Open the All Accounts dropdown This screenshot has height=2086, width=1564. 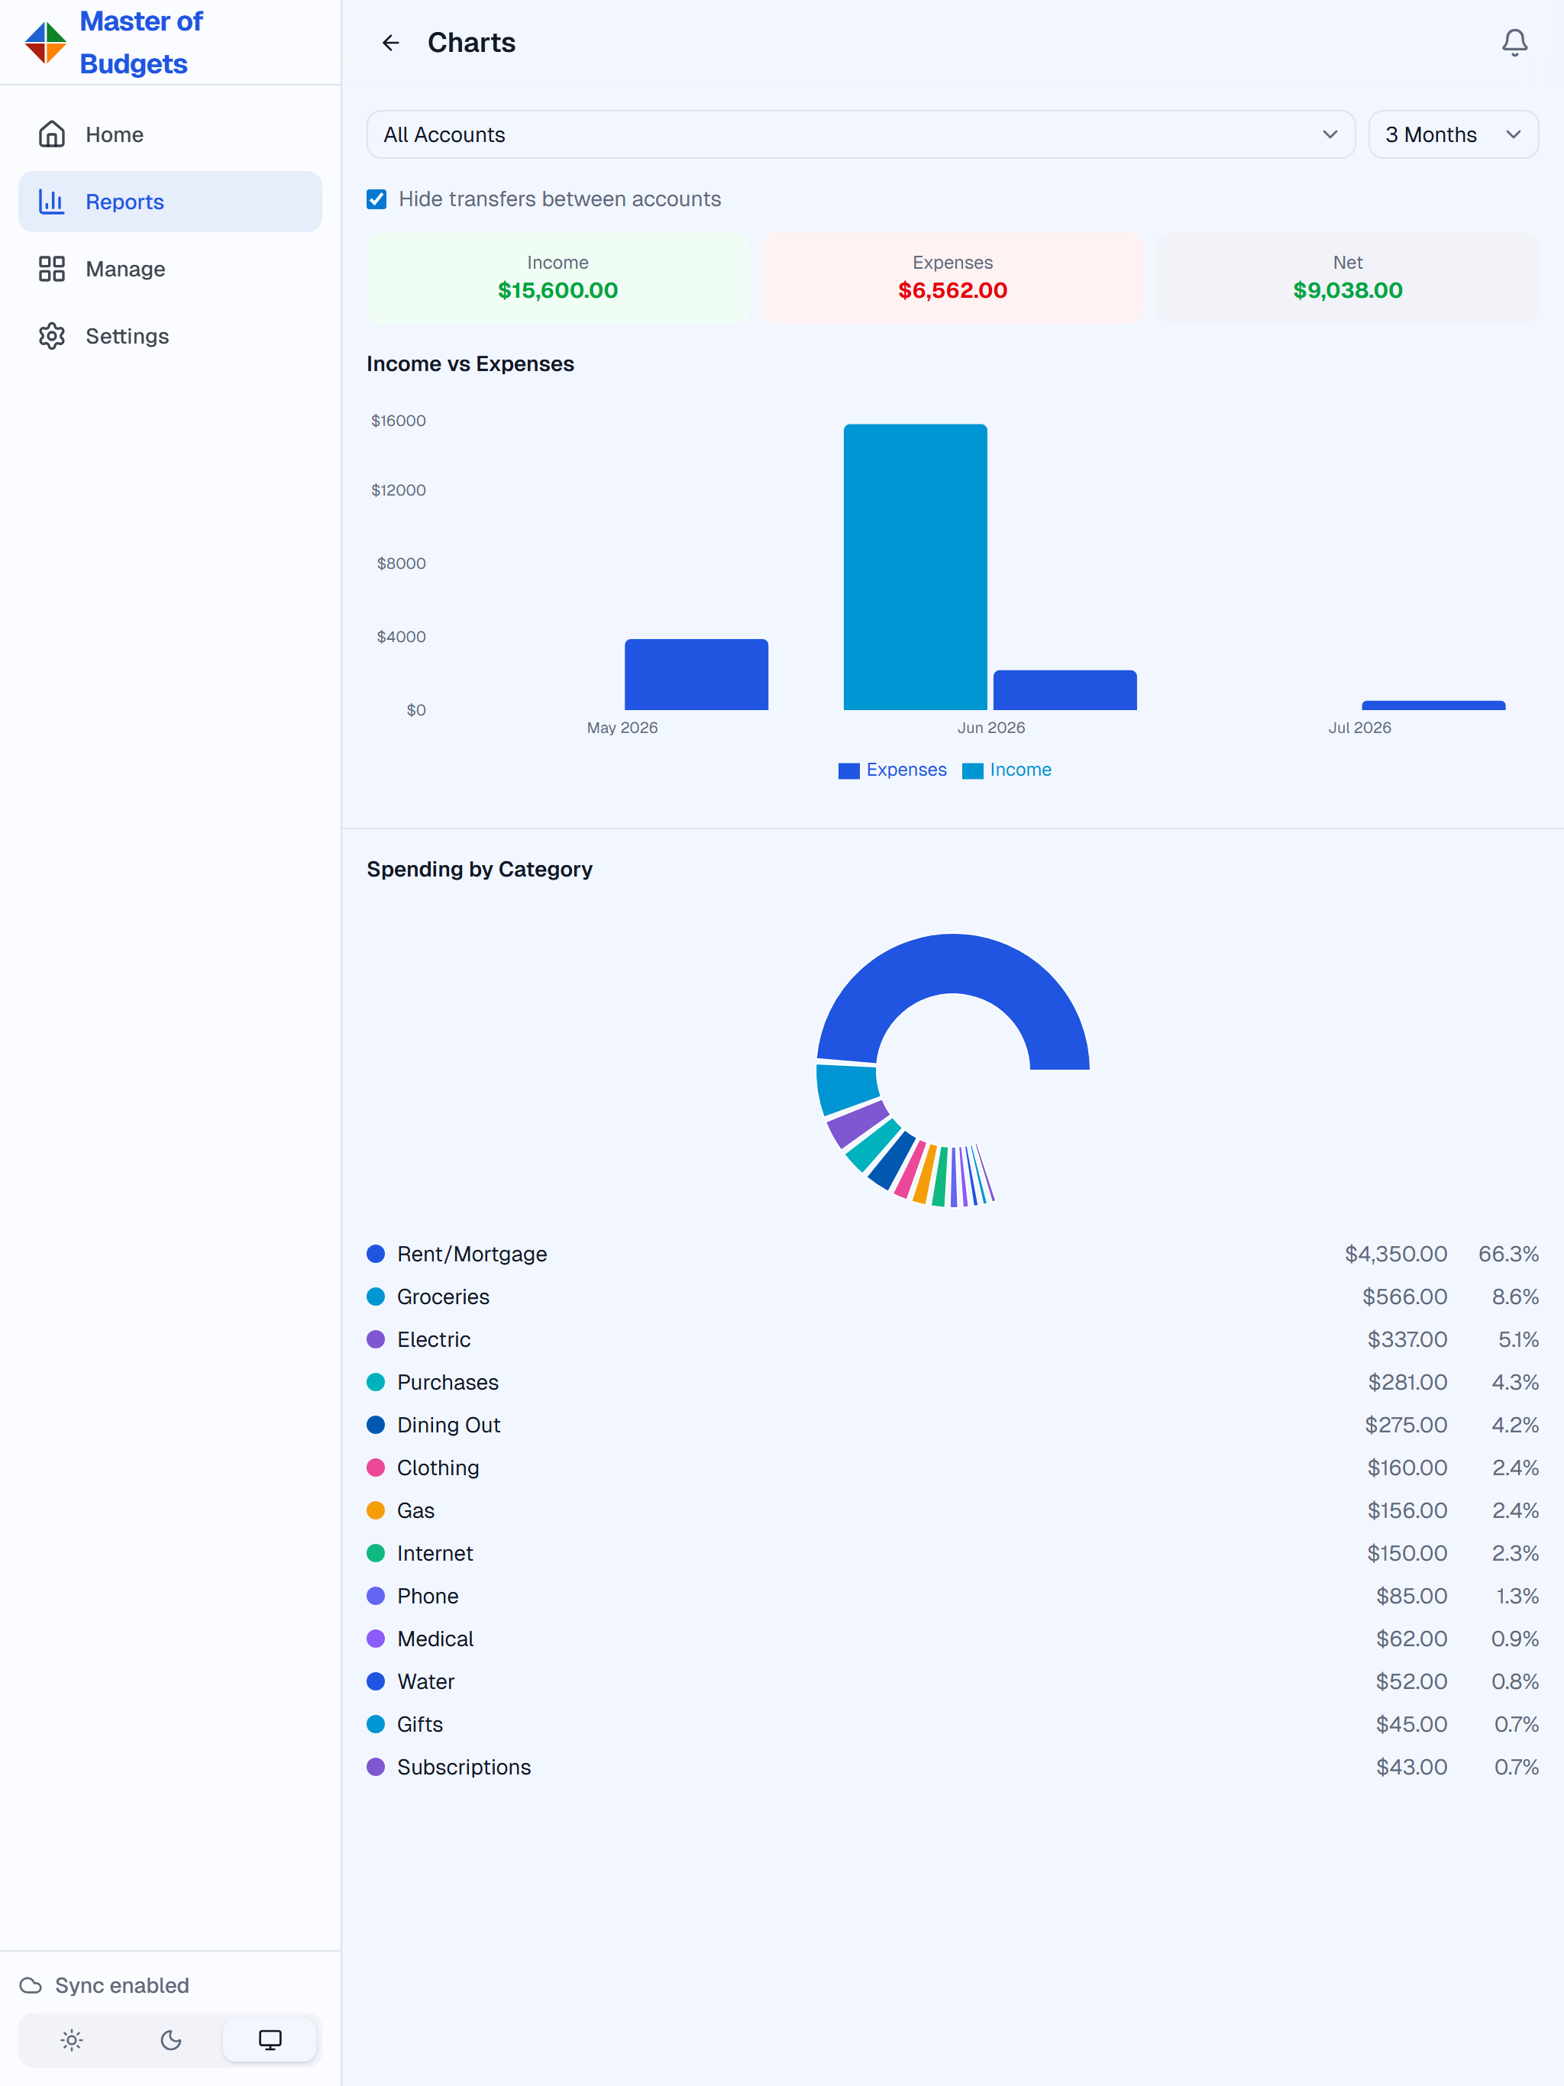pos(861,135)
